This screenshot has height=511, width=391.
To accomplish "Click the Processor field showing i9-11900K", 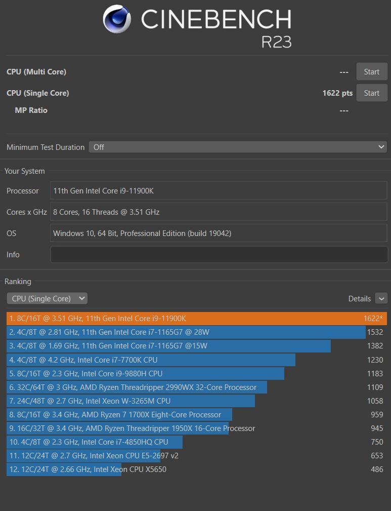I will click(219, 190).
